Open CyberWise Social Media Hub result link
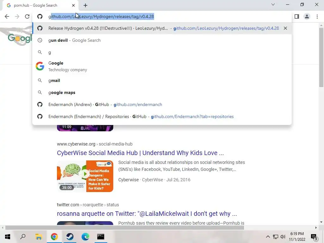 [140, 153]
